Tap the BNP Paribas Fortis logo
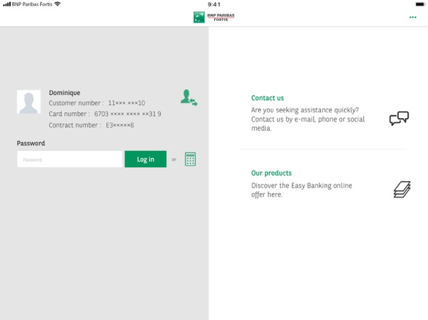Viewport: 428px width, 320px height. [x=214, y=17]
